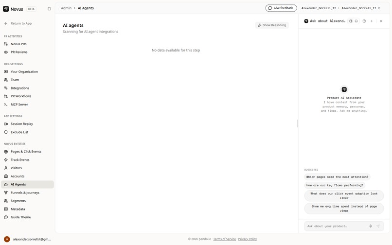
Task: Click the Guide Theme palette icon
Action: point(6,217)
